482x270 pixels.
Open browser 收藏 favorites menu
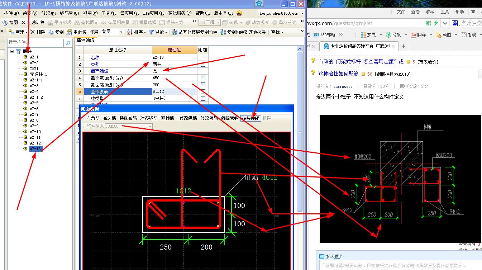[430, 11]
